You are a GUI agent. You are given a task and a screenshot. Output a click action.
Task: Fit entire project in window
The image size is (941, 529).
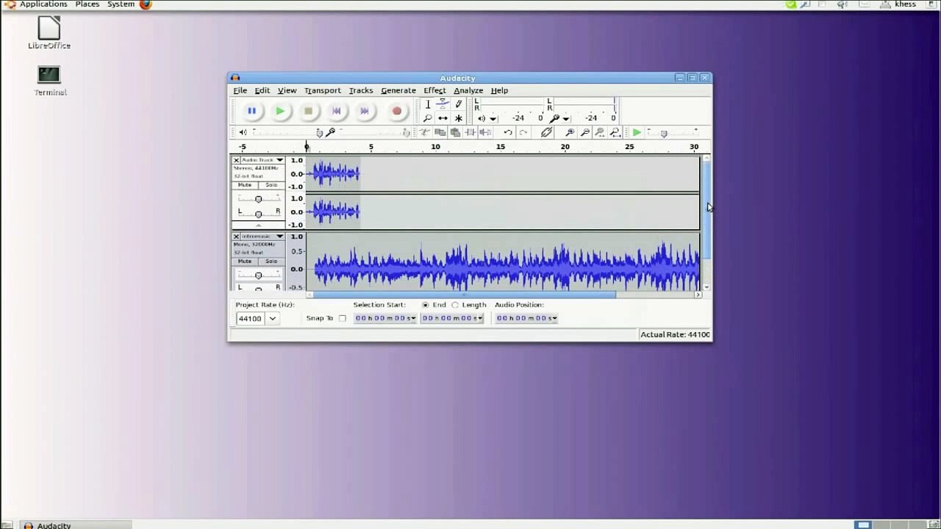point(615,132)
